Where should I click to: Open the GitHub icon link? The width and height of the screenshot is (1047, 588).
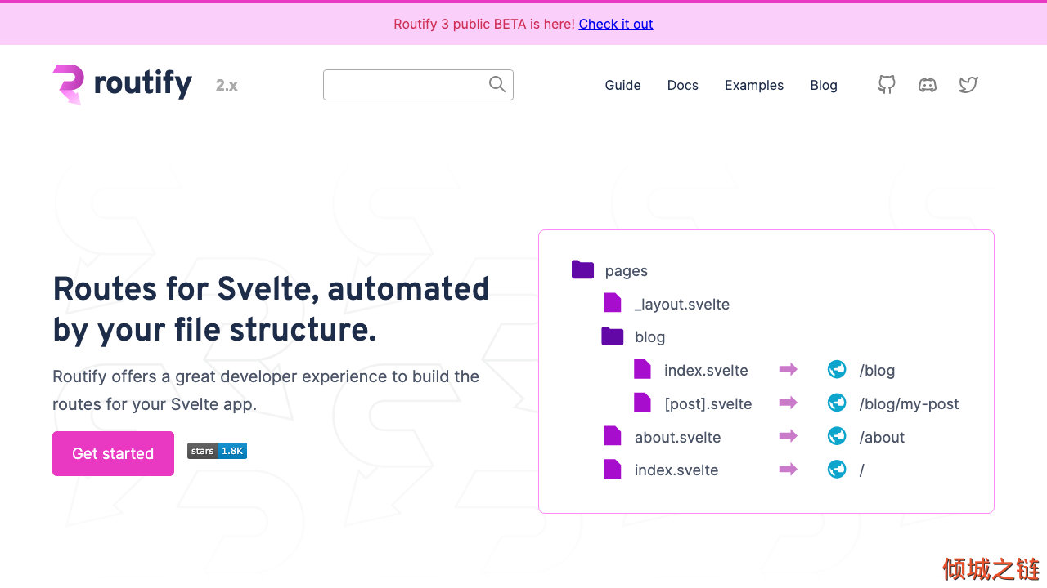pyautogui.click(x=887, y=85)
